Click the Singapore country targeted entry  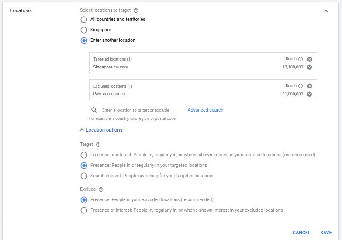(111, 67)
